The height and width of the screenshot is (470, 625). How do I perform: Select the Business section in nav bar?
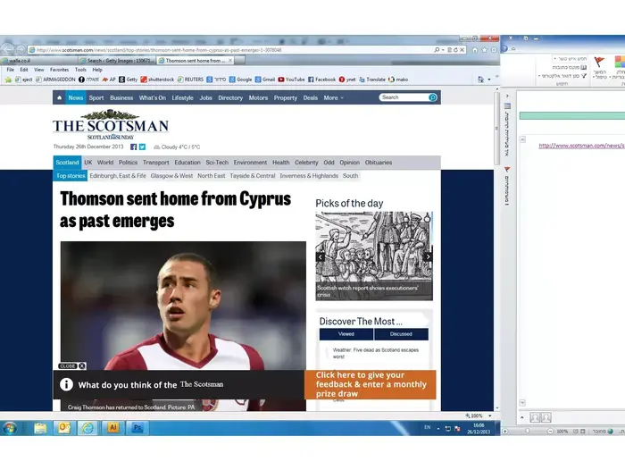(121, 97)
